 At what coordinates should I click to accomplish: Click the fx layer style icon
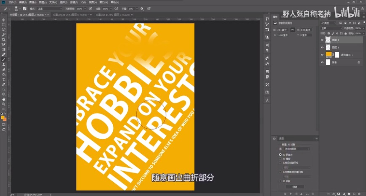pos(334,193)
